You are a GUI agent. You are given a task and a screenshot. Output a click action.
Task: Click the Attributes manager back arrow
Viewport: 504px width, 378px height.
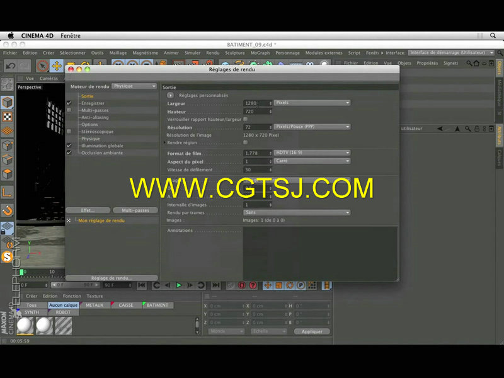[440, 129]
